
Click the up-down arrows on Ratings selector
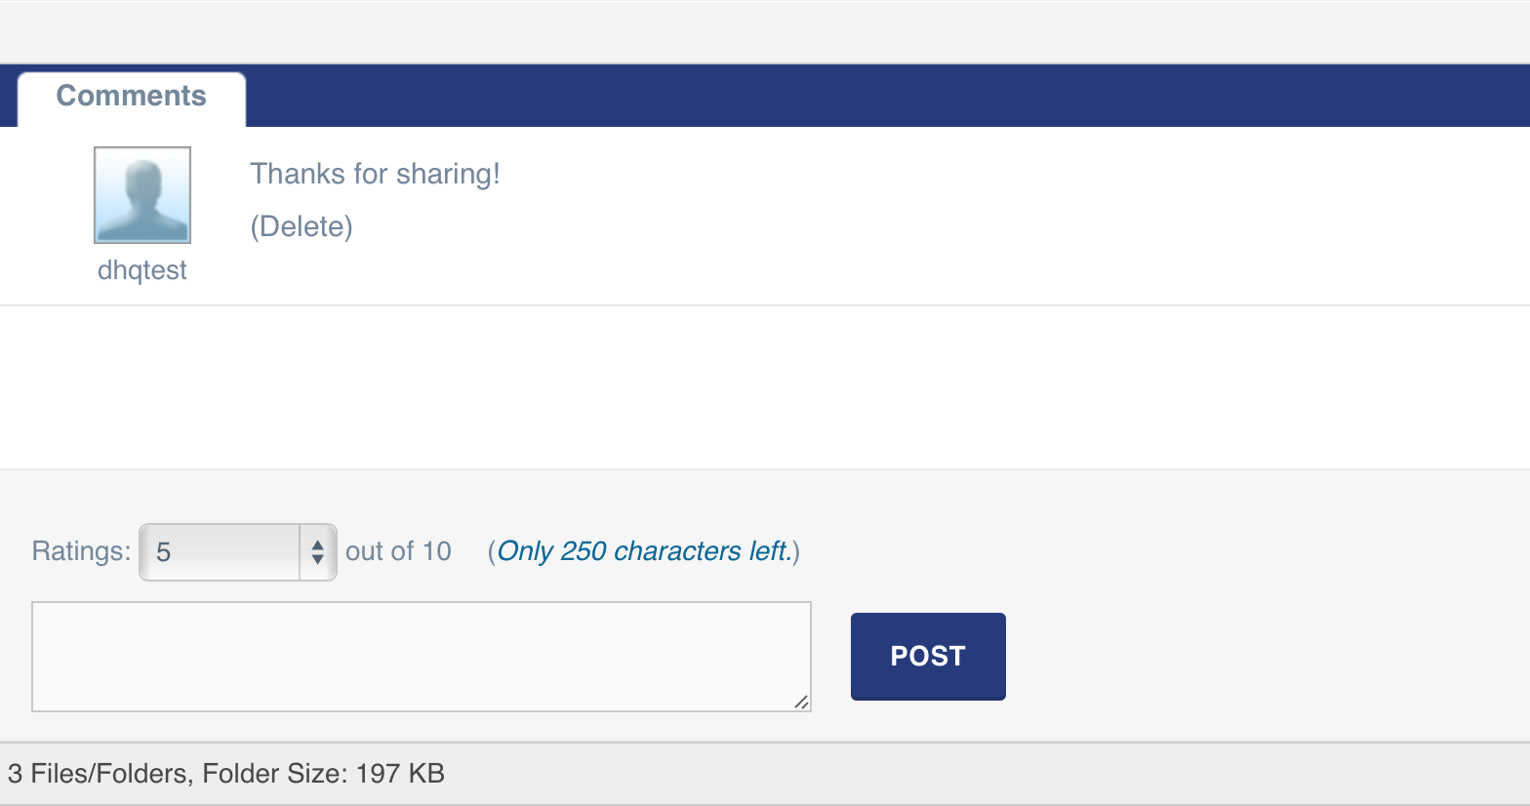click(317, 552)
